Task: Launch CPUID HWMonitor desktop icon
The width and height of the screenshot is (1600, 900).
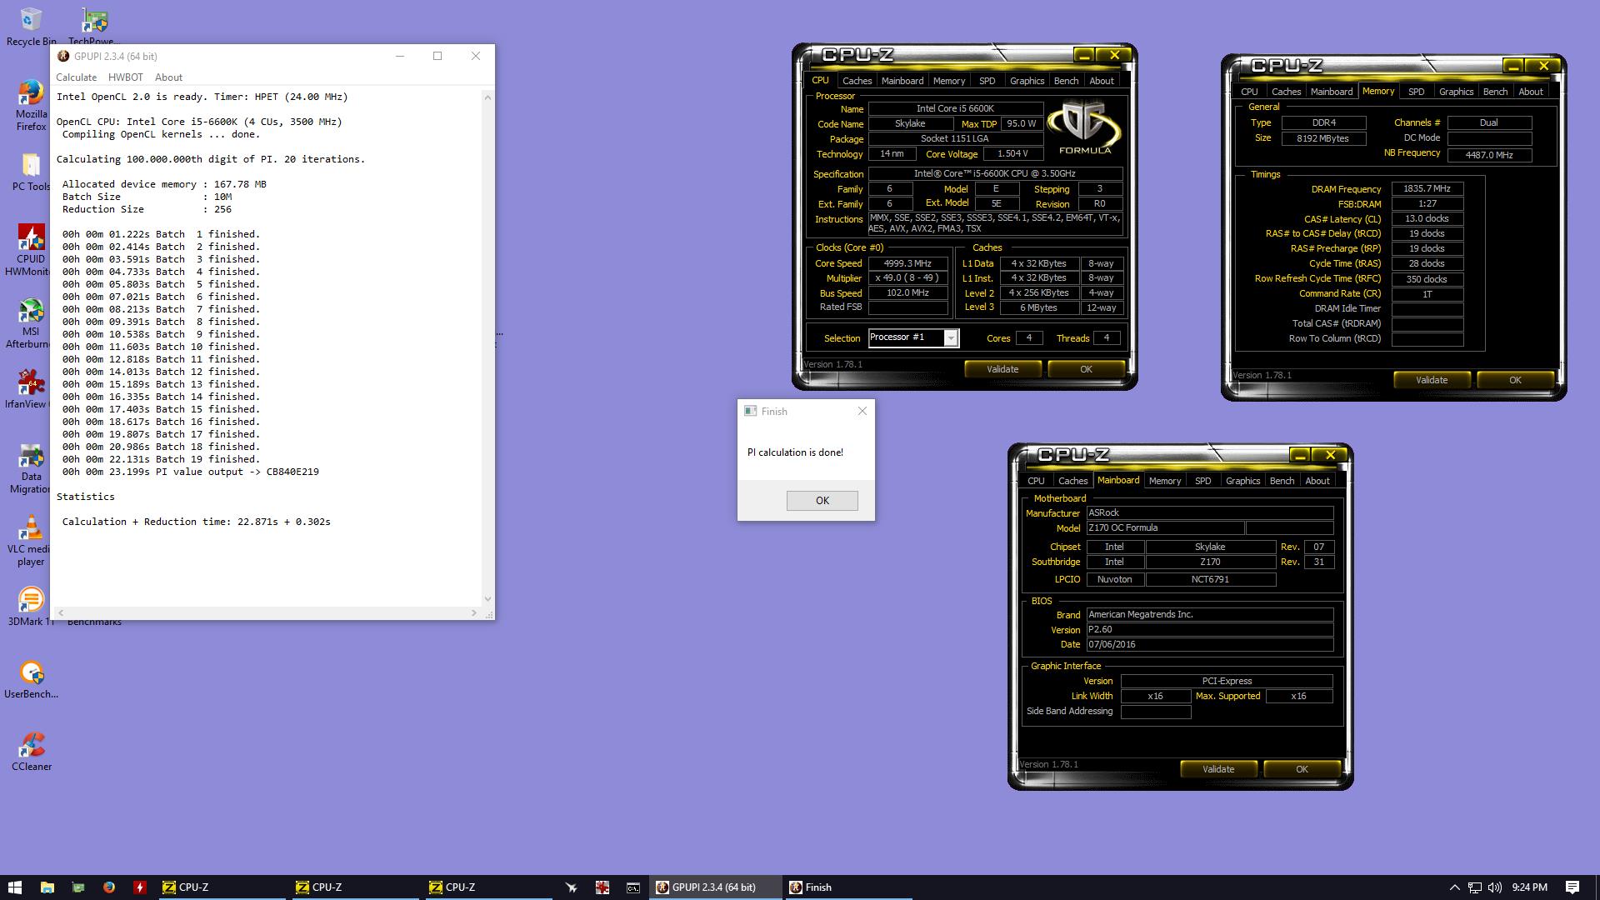Action: (x=31, y=250)
